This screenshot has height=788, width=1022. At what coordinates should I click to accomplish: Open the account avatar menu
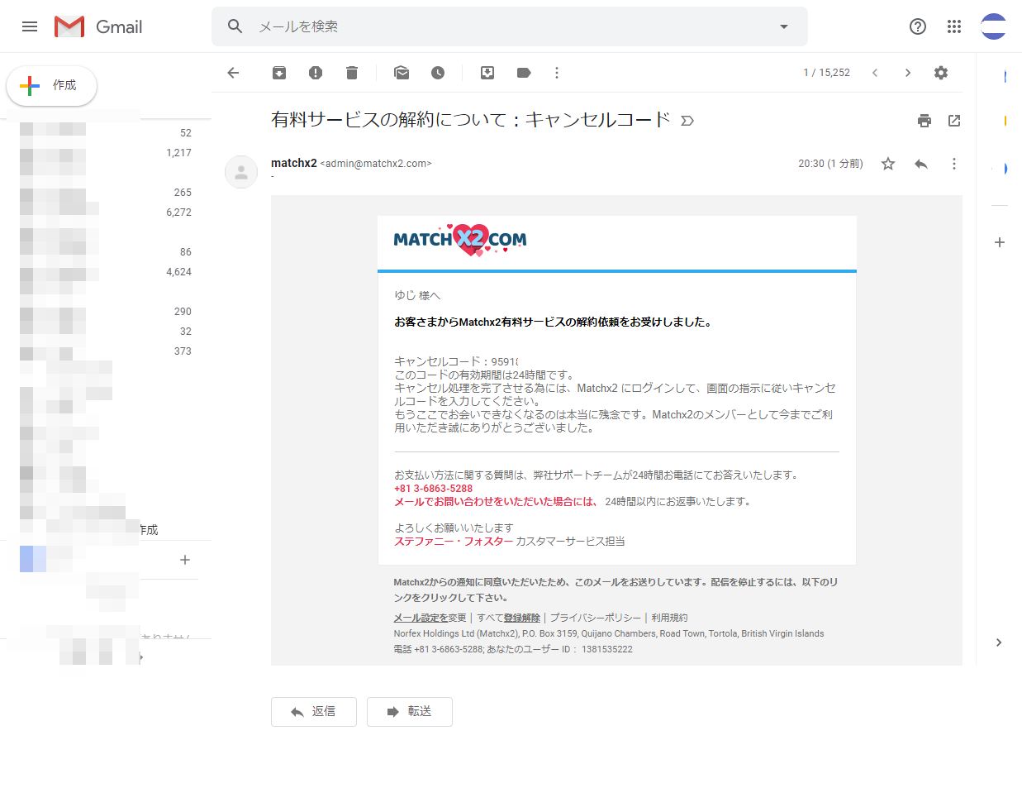tap(993, 26)
